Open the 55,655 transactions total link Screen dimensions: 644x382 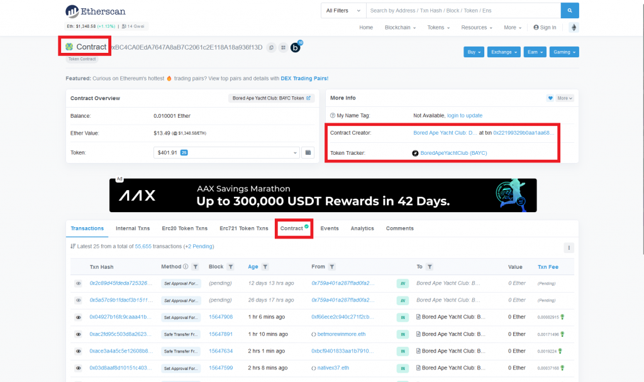[143, 246]
